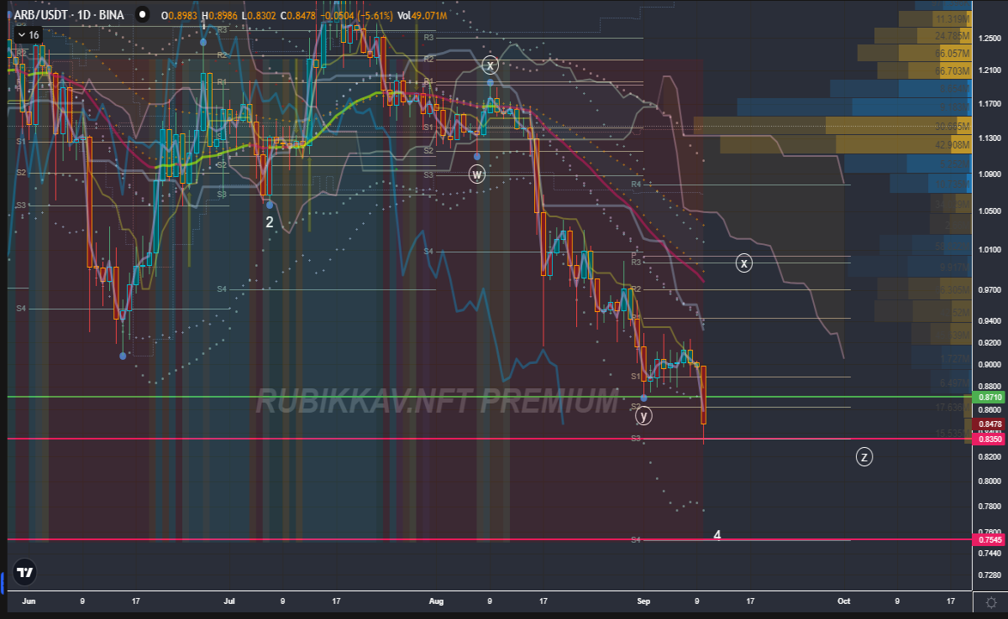Click the wave number 4 label
Image resolution: width=1008 pixels, height=619 pixels.
tap(717, 534)
